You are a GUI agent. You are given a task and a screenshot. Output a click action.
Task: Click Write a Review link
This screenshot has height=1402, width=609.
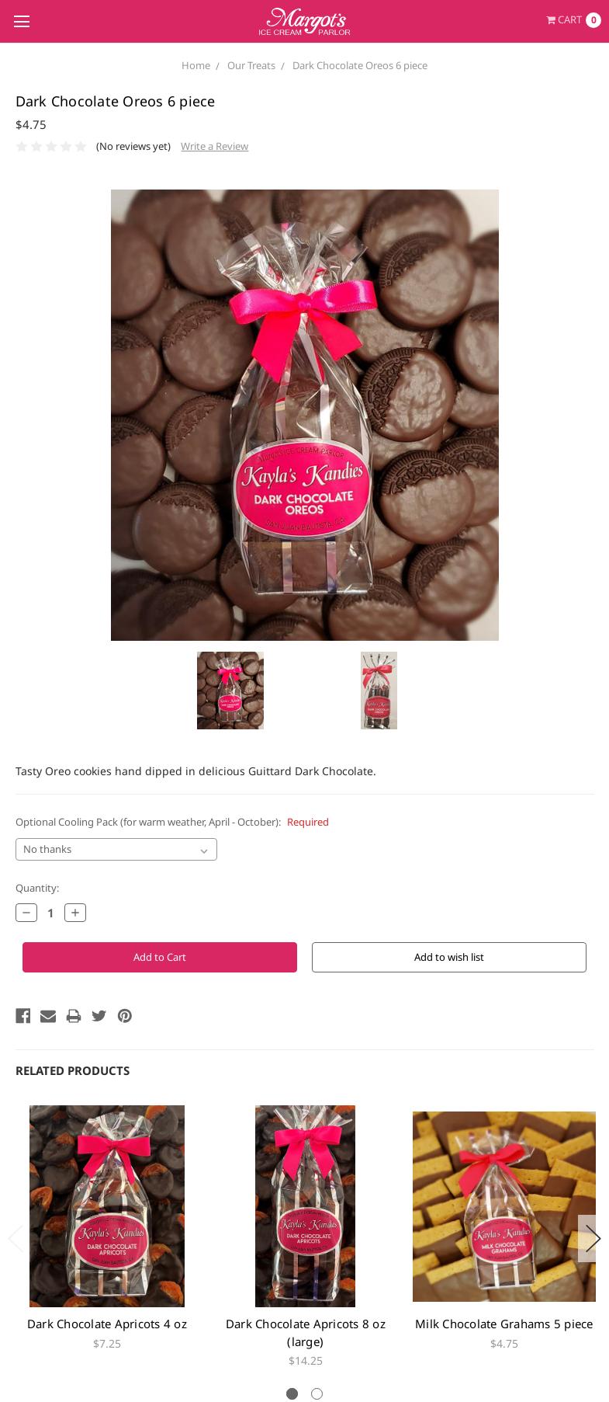tap(214, 146)
